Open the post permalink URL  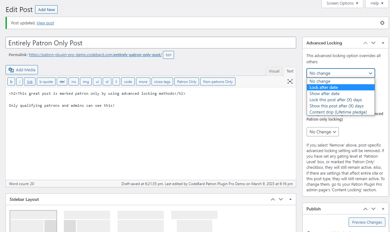(x=95, y=55)
